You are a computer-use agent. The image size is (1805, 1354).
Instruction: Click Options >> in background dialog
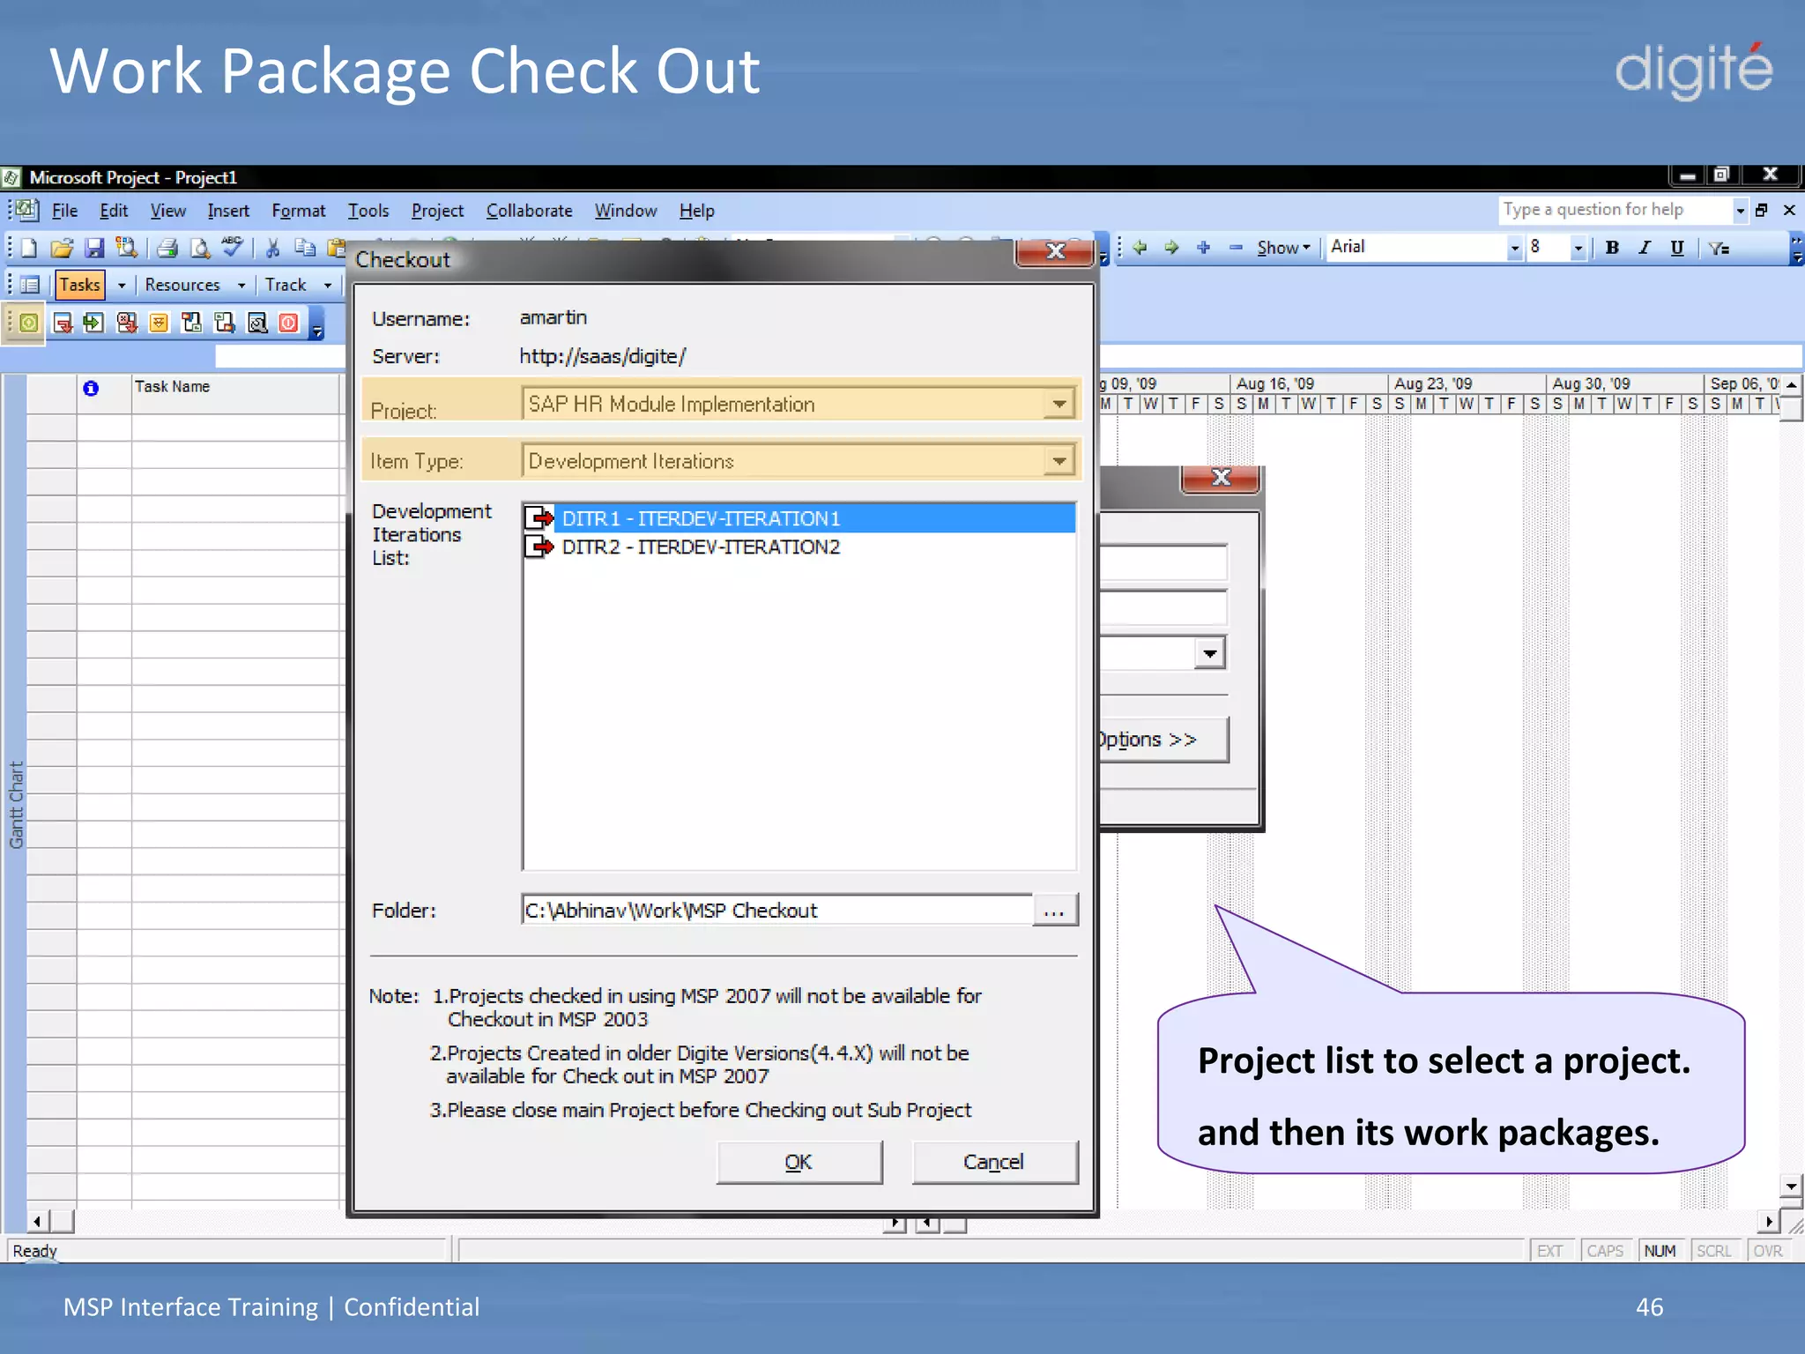pos(1162,740)
